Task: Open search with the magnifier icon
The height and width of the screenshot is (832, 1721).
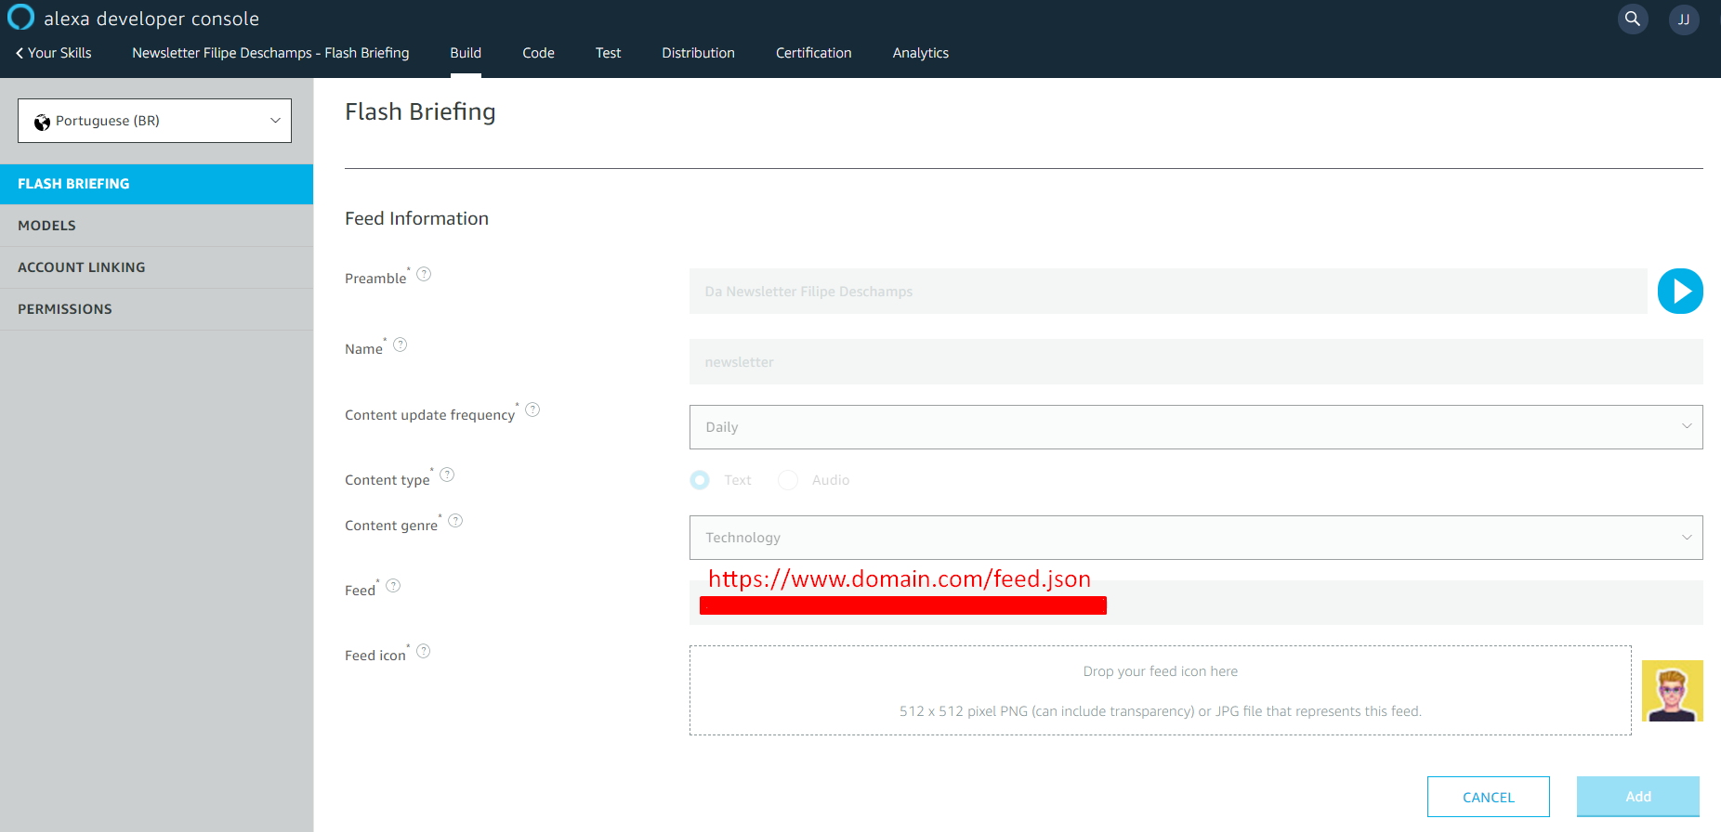Action: tap(1633, 19)
